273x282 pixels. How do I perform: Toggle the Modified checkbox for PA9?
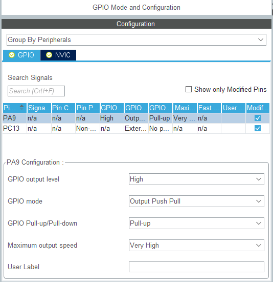(x=258, y=118)
